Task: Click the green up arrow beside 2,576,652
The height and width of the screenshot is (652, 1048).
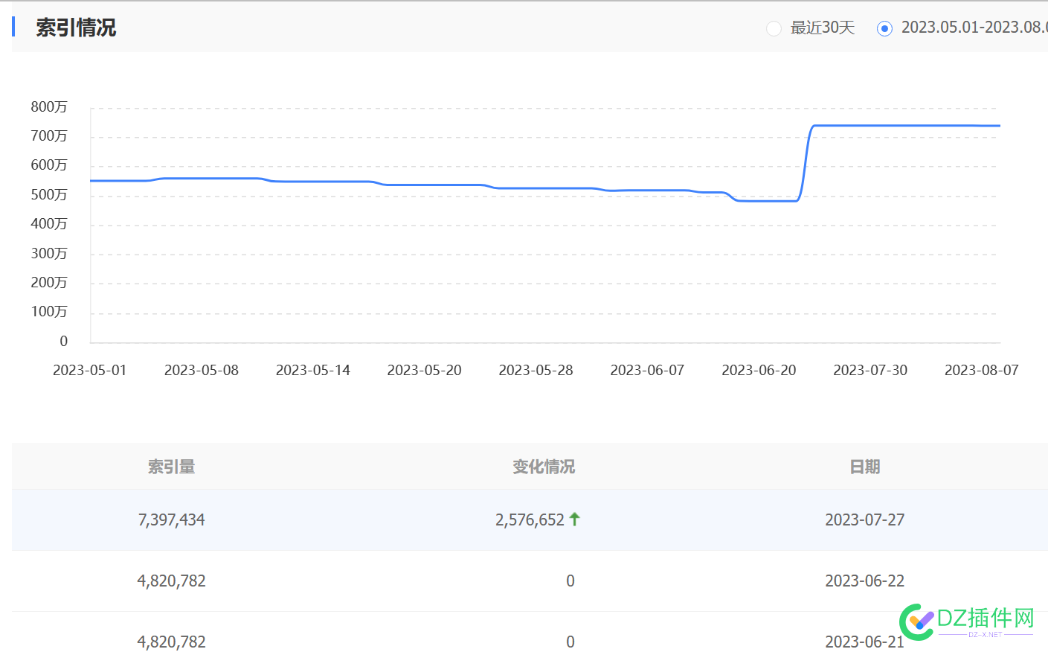Action: [x=574, y=520]
